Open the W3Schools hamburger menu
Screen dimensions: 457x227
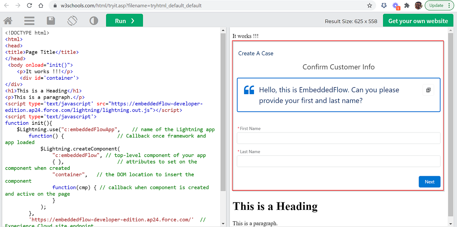click(29, 21)
